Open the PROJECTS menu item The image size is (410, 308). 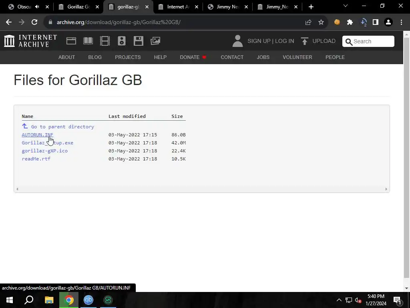click(128, 57)
